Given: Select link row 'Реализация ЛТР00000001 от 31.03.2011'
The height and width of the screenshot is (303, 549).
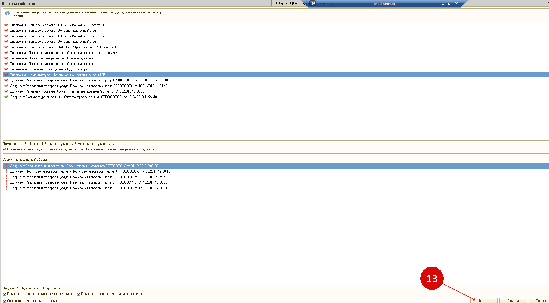Looking at the screenshot, I should [x=276, y=177].
